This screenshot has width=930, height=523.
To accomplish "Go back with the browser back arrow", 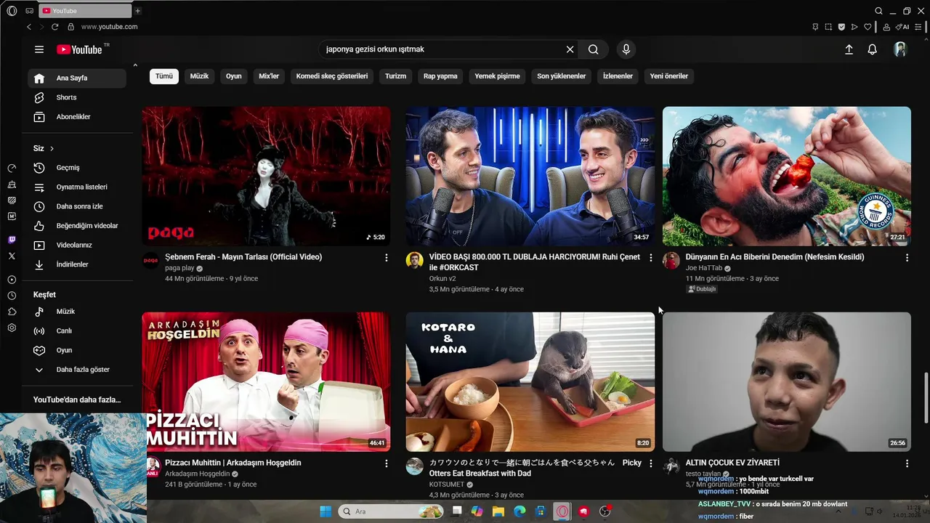I will coord(29,27).
